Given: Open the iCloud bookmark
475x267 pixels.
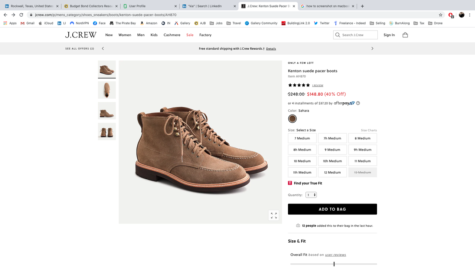Looking at the screenshot, I should (46, 23).
